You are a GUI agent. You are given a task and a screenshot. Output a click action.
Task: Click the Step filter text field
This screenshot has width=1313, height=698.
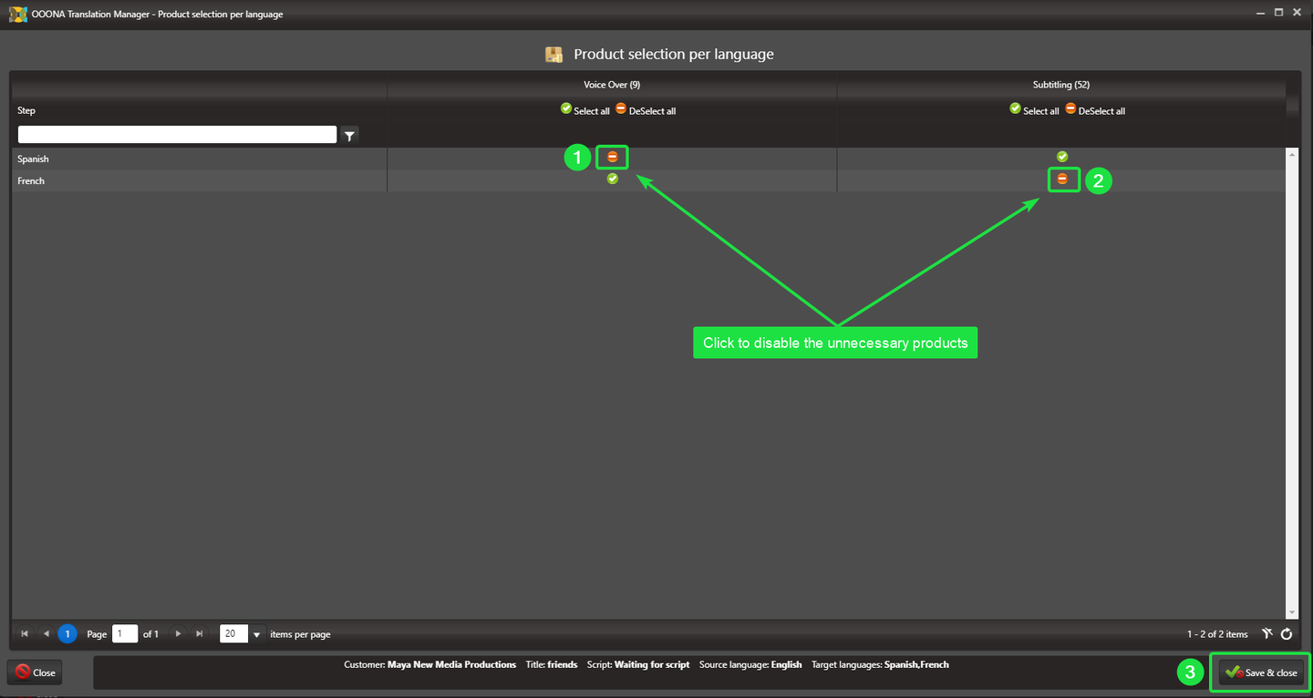tap(177, 135)
